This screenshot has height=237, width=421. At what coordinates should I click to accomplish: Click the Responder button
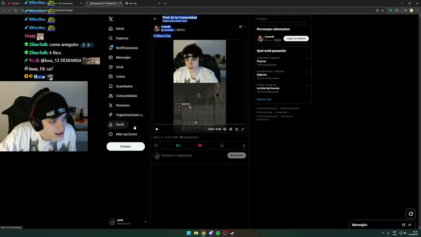(237, 155)
